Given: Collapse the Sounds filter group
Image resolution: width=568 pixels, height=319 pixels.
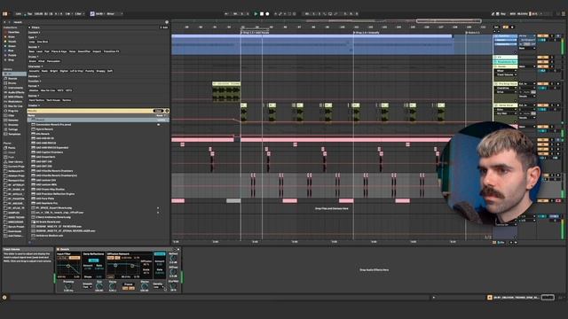Looking at the screenshot, I should (34, 47).
